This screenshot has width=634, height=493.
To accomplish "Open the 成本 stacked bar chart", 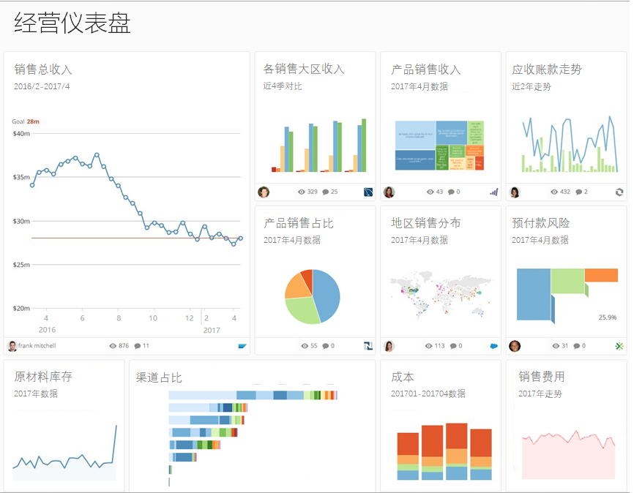I will pyautogui.click(x=444, y=451).
